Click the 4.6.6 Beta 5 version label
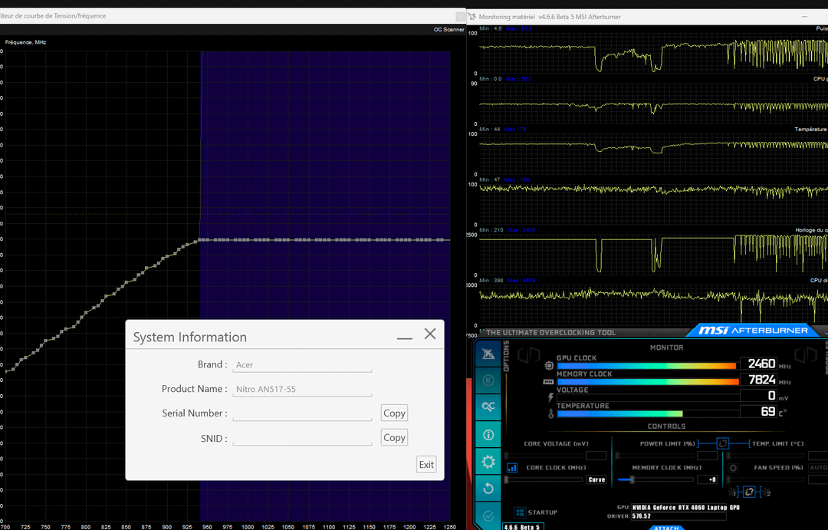The width and height of the screenshot is (828, 530). [x=522, y=527]
